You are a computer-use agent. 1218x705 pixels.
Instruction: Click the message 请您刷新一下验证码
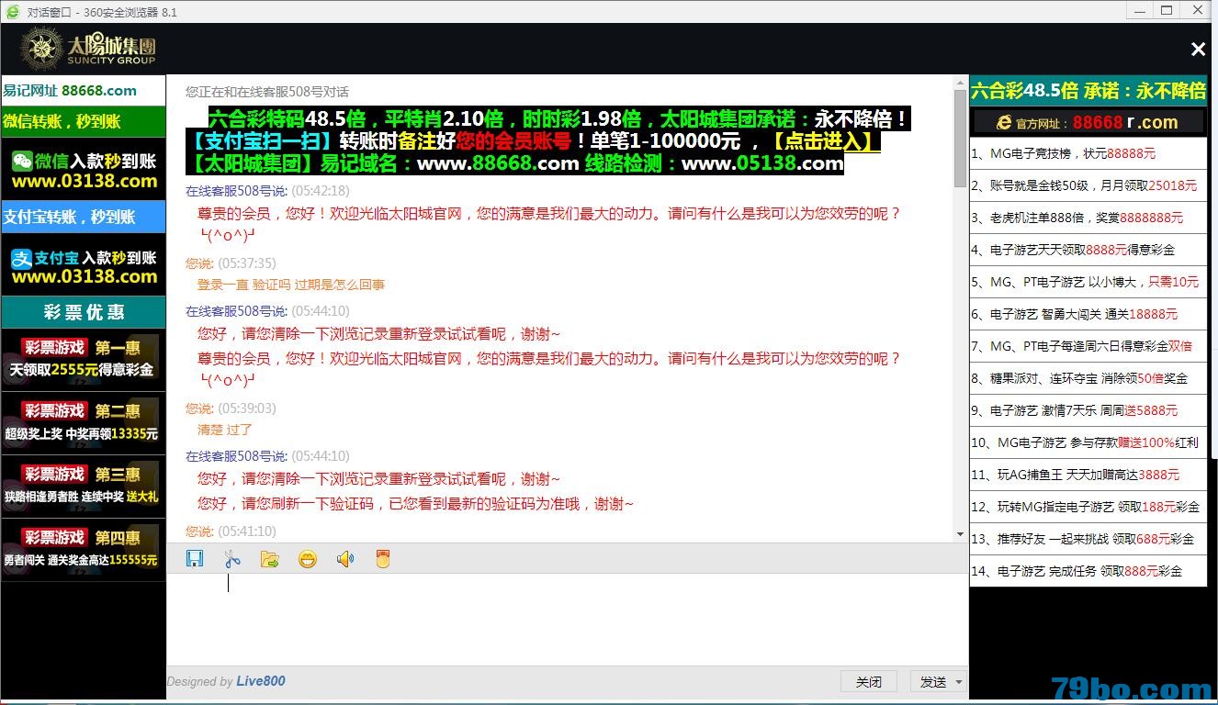(x=415, y=503)
